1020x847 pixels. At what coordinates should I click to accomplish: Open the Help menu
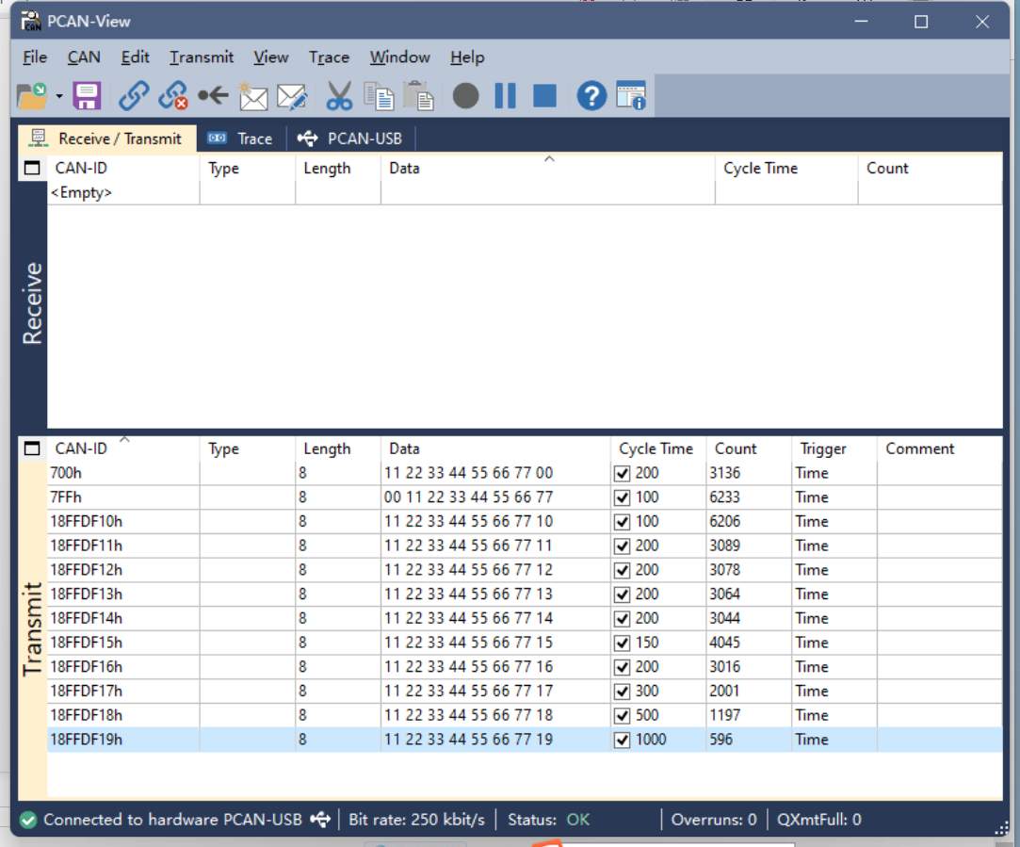(467, 57)
